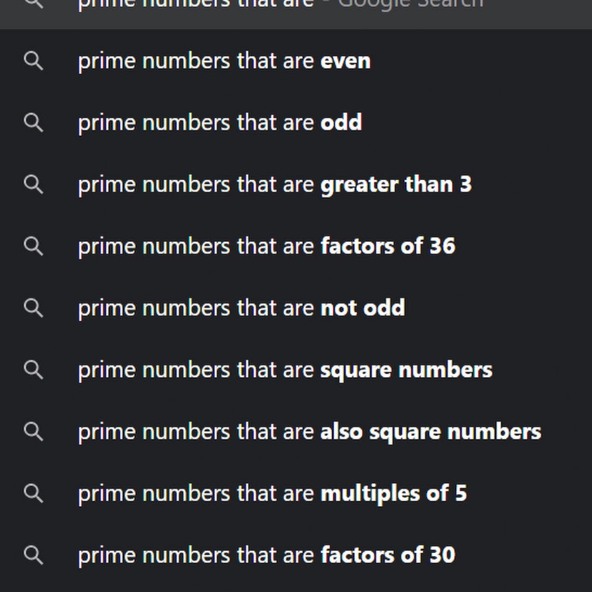Pick 'prime numbers that are not odd'

click(x=296, y=308)
